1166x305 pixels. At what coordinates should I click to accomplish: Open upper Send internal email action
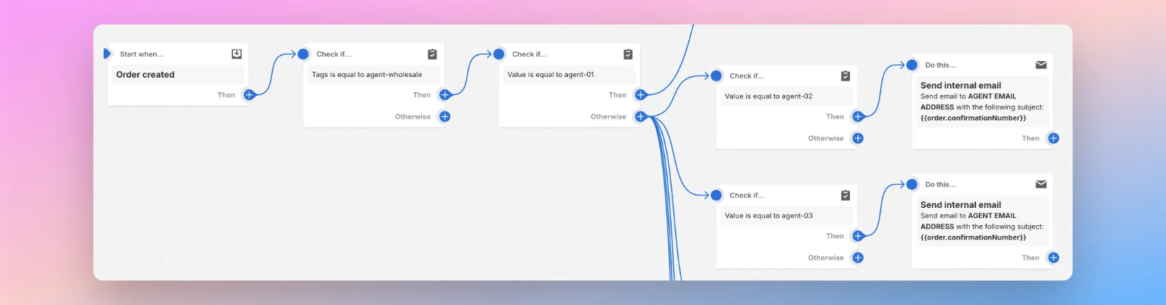point(982,101)
